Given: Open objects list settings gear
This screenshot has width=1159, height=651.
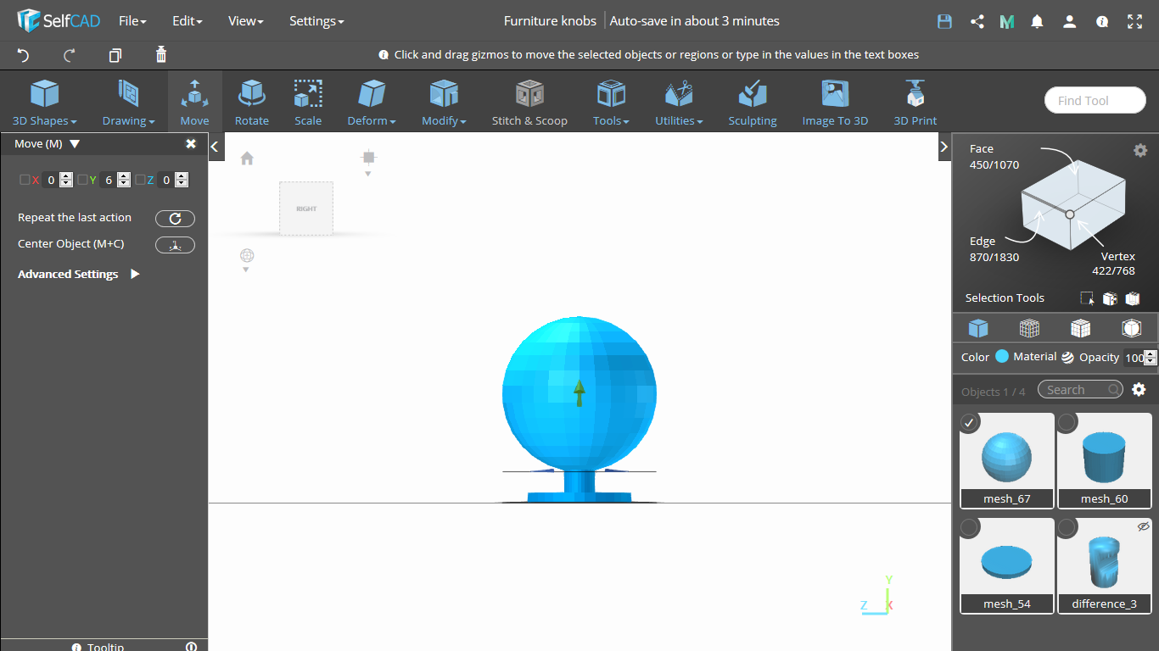Looking at the screenshot, I should [x=1139, y=390].
